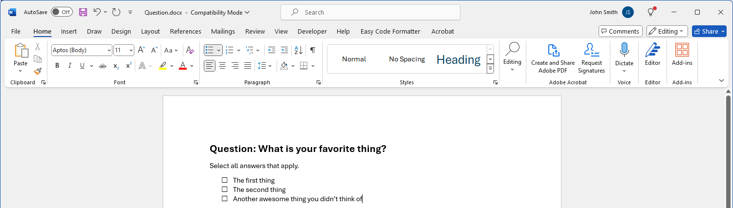Click the Format Painter brush icon

click(x=38, y=71)
